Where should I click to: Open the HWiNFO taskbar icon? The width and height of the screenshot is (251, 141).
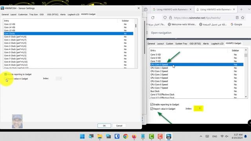169,136
